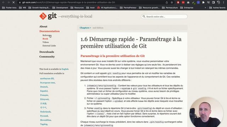Open the Русский translation
Viewport: 227px width, 127px height.
(44, 116)
